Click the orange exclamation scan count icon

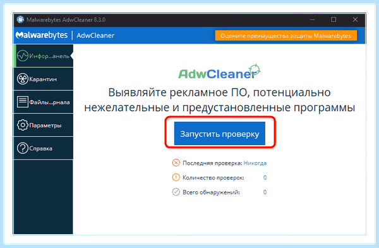pyautogui.click(x=176, y=177)
